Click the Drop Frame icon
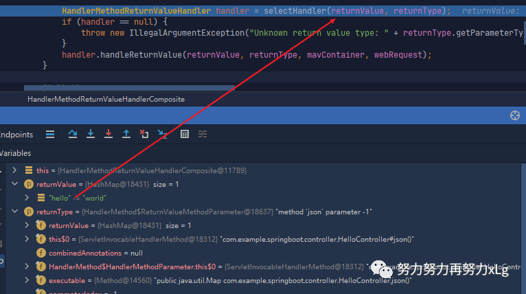 point(144,134)
